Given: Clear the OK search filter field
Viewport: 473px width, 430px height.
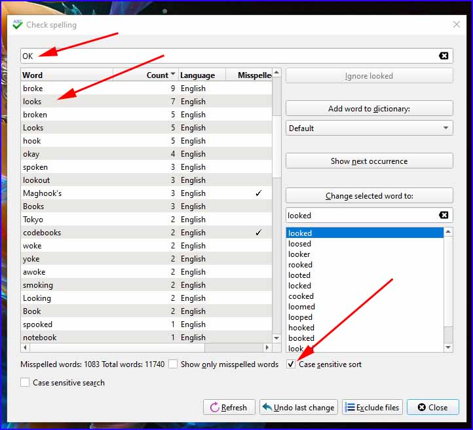Looking at the screenshot, I should (443, 56).
